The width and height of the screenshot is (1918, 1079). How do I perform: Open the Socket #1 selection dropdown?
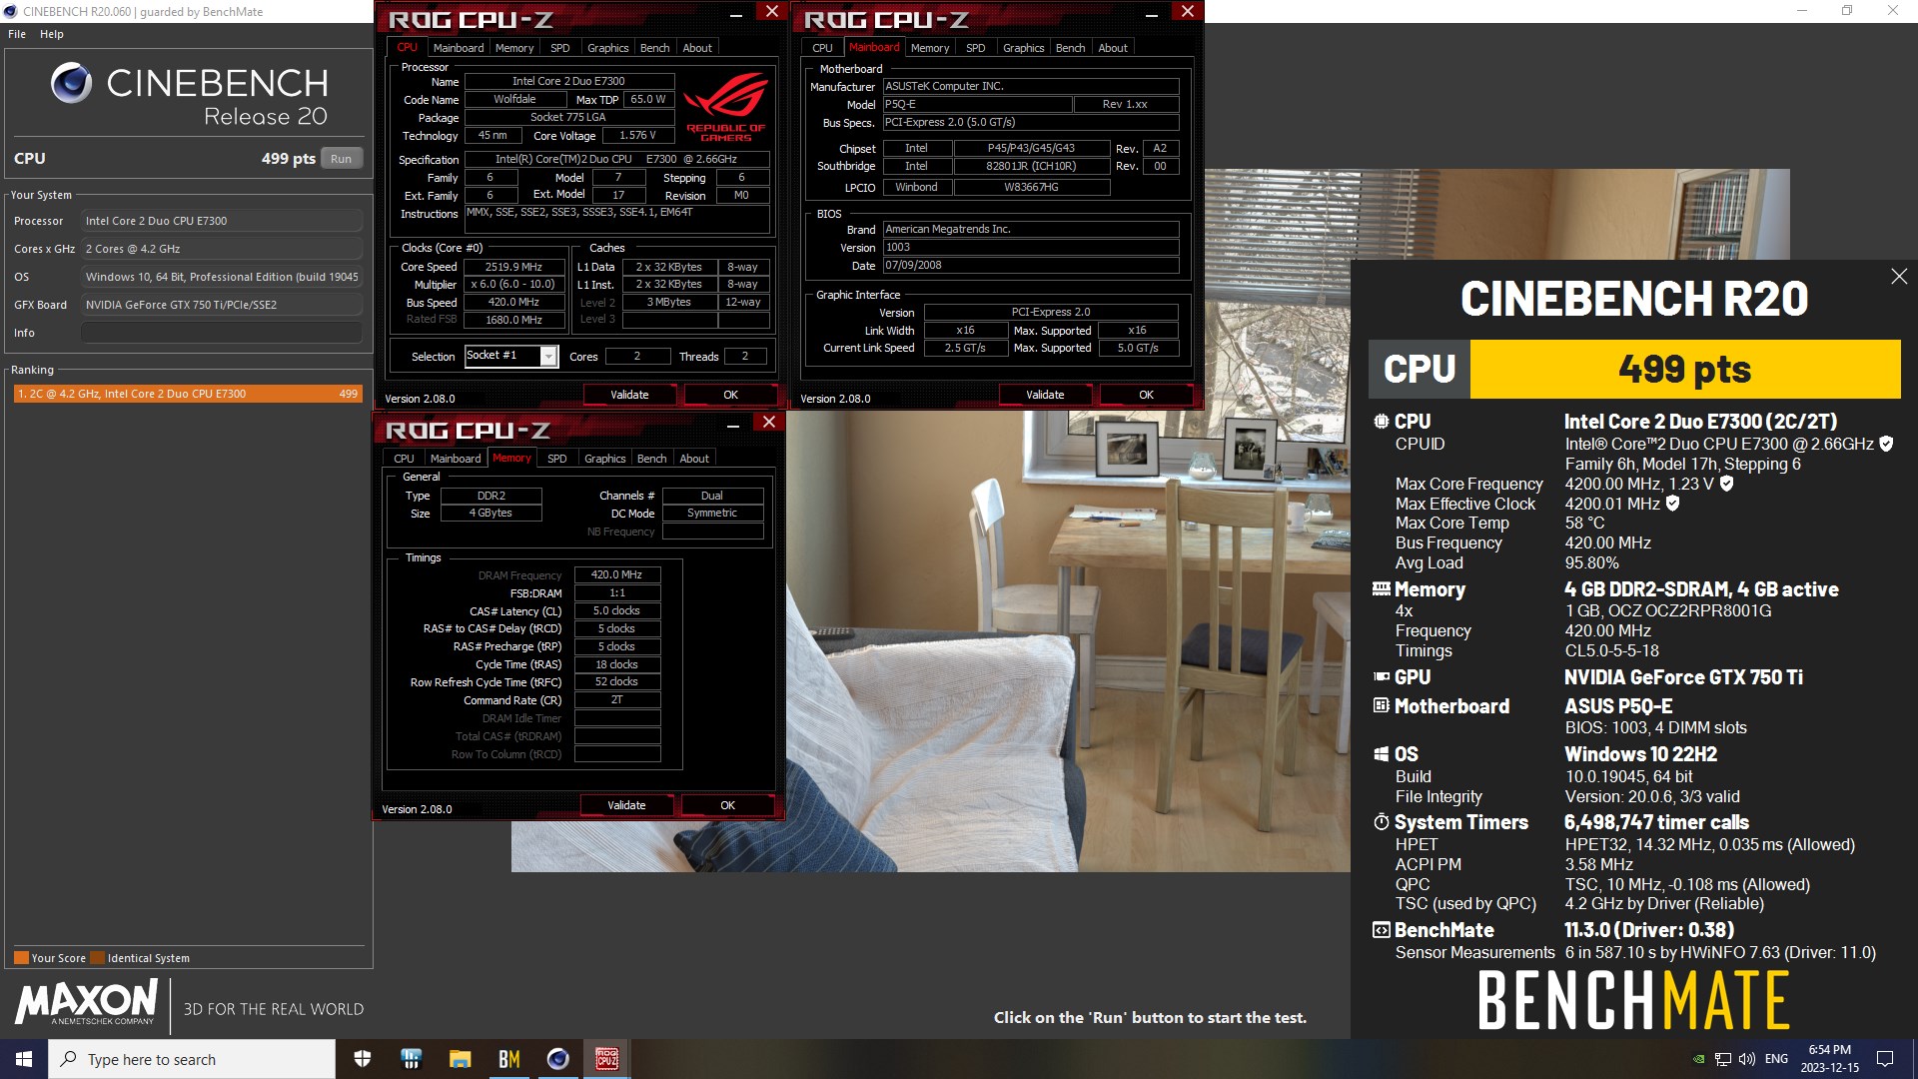(548, 357)
